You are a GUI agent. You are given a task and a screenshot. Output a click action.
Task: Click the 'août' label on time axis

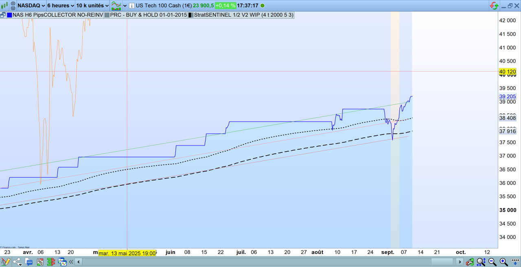click(x=317, y=252)
